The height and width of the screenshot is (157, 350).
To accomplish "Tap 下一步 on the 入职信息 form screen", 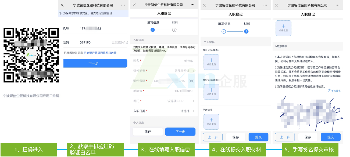I will point(180,132).
